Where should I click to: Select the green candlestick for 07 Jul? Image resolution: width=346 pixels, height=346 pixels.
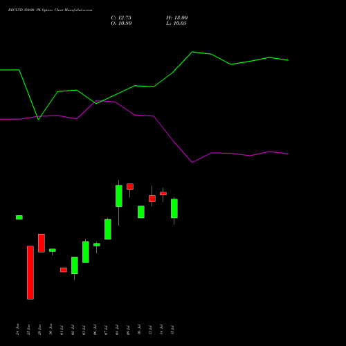coord(108,229)
